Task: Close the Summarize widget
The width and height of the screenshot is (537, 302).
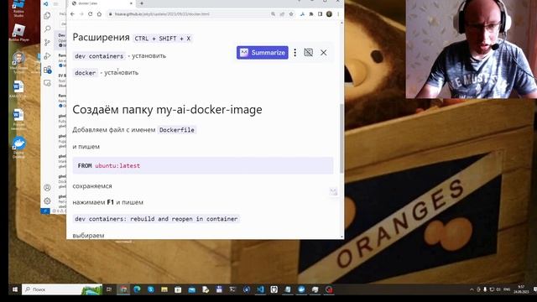Action: click(324, 53)
